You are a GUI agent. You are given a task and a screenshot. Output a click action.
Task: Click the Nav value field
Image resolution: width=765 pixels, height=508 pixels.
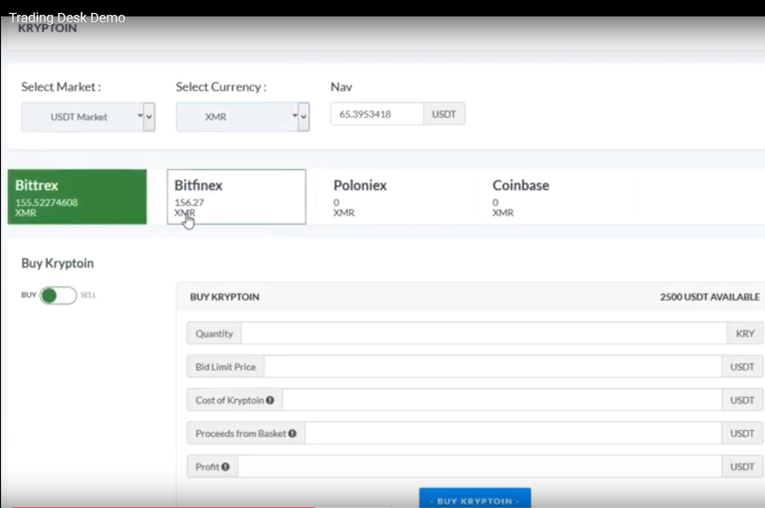click(x=377, y=114)
